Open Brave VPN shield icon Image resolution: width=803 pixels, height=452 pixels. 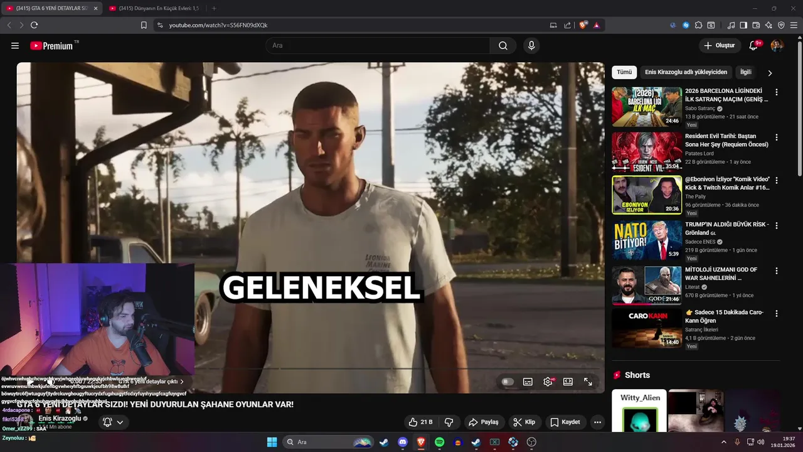781,25
